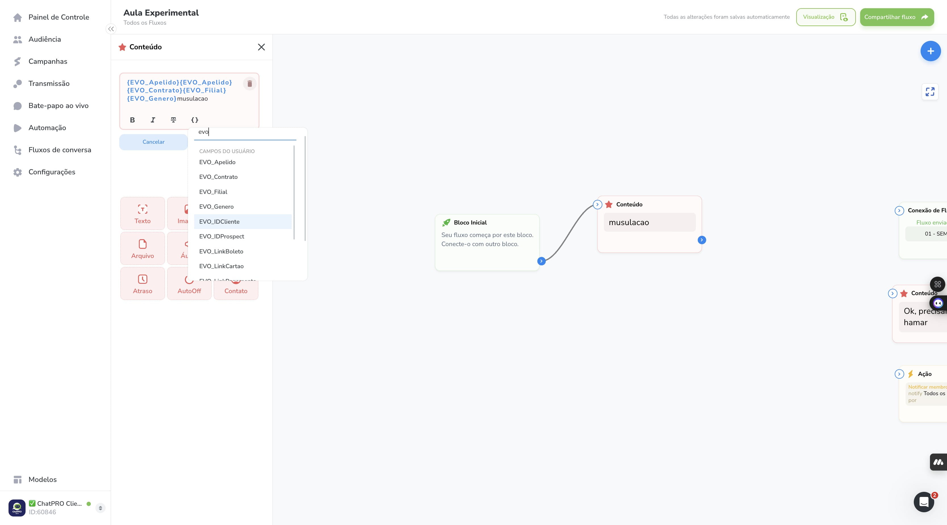Viewport: 947px width, 525px height.
Task: Click Conexão de Fluxo input connector
Action: coord(899,211)
